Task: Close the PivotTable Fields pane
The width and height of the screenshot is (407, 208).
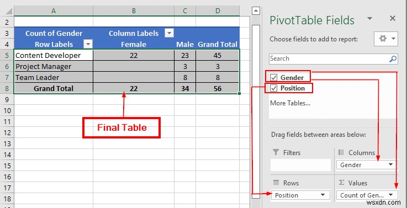Action: pos(393,18)
